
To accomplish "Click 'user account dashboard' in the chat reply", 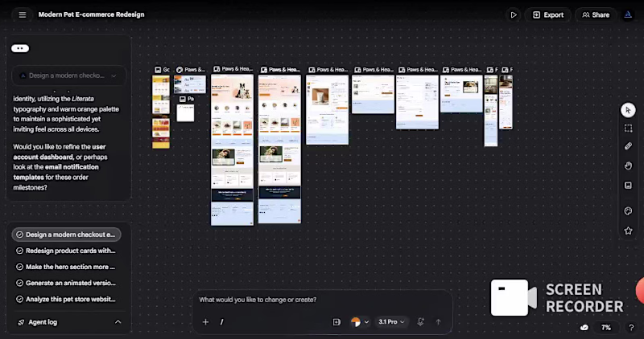I will pyautogui.click(x=59, y=152).
